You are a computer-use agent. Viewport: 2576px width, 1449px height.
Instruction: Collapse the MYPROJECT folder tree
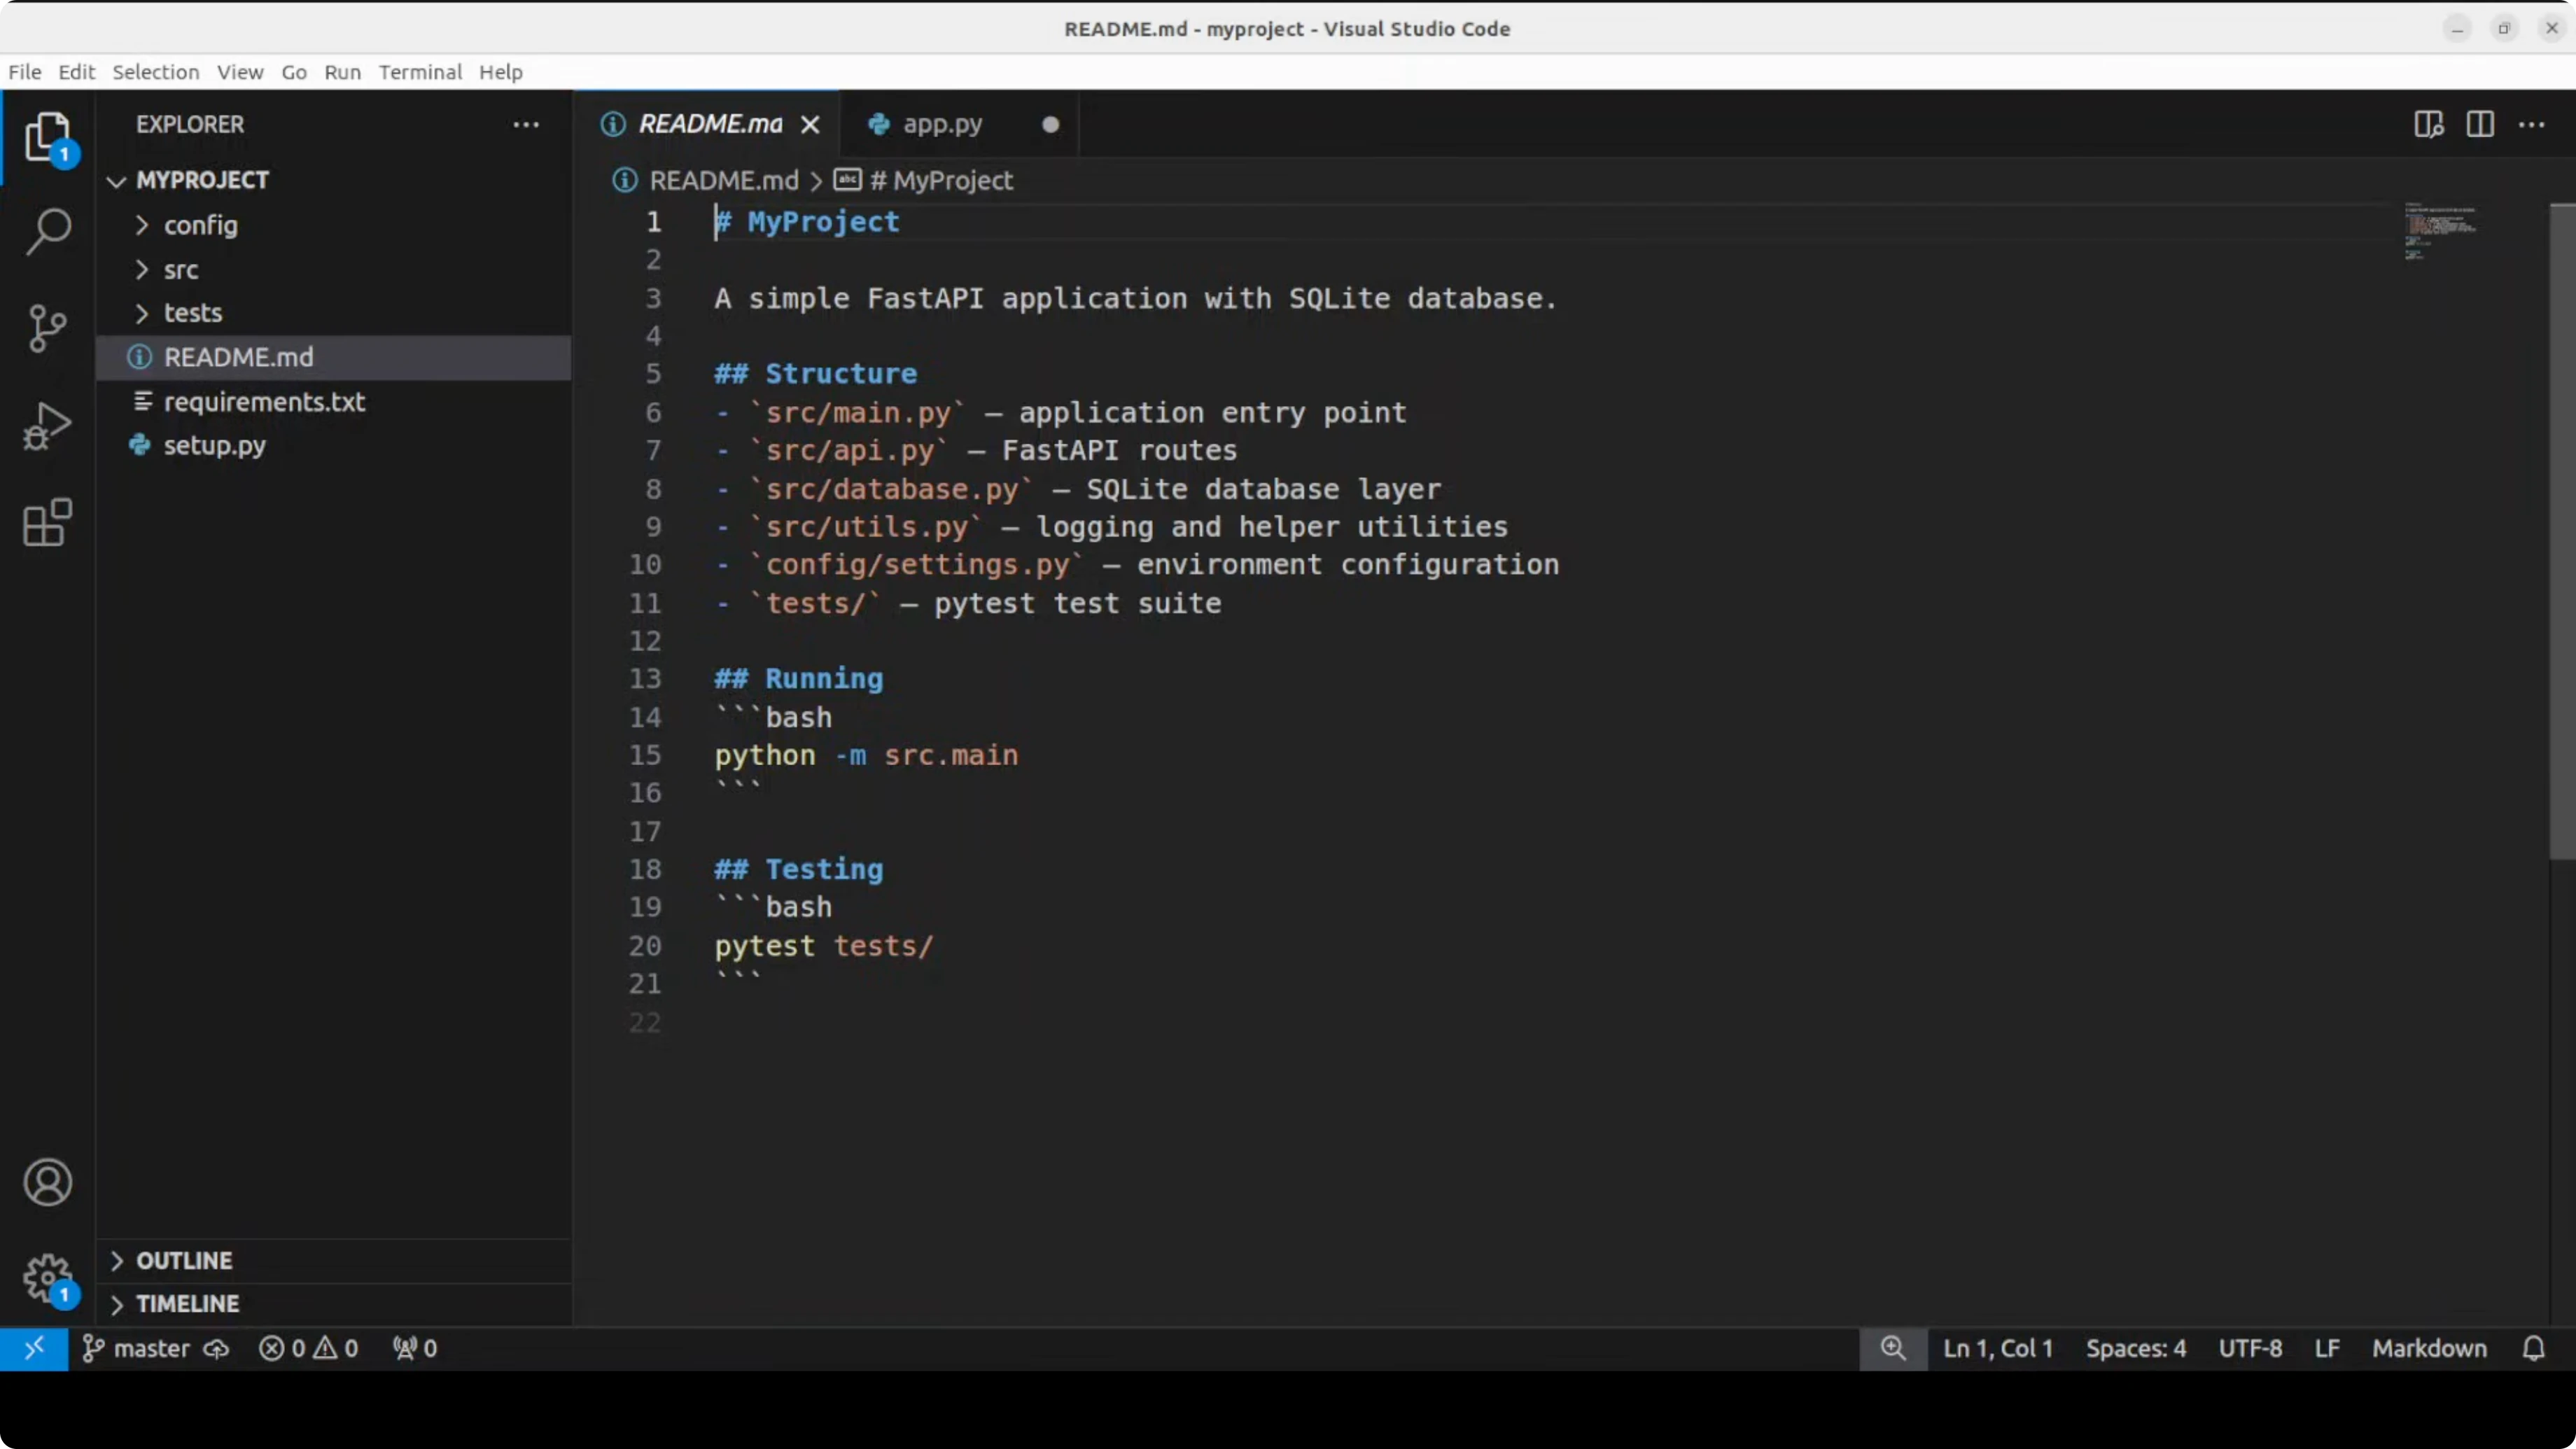point(202,180)
